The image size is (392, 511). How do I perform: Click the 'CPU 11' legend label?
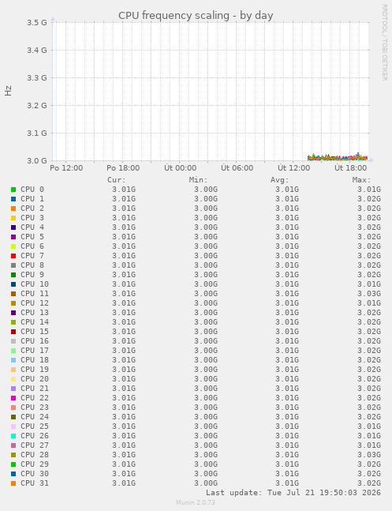35,294
